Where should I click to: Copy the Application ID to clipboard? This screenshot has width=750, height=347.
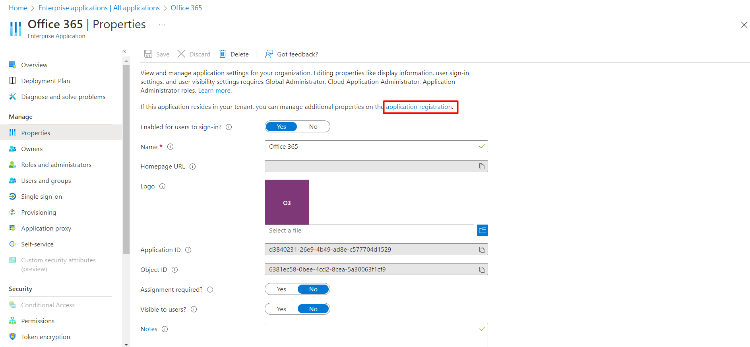click(x=482, y=250)
